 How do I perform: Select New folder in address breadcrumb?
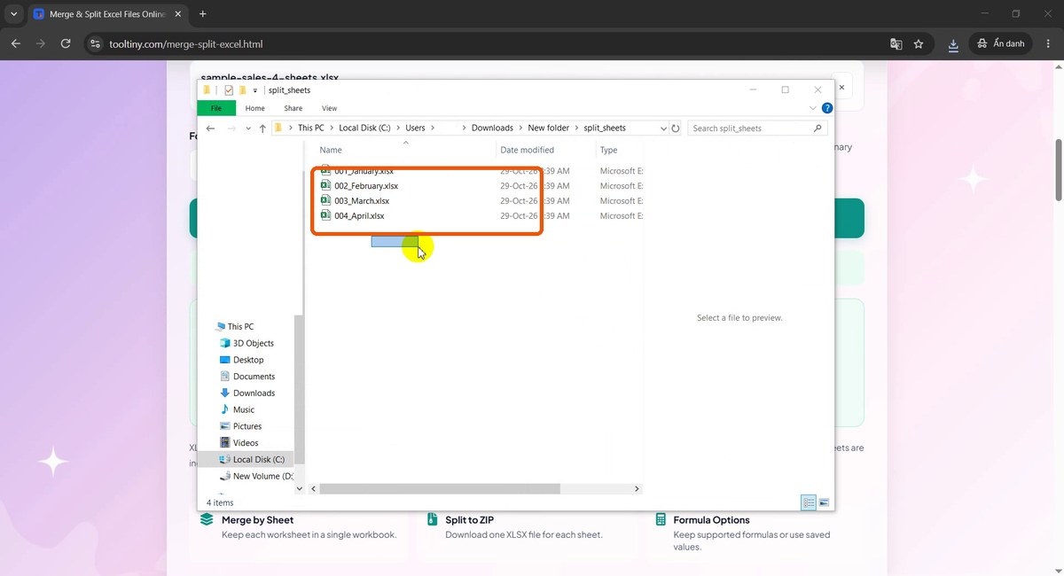(549, 128)
